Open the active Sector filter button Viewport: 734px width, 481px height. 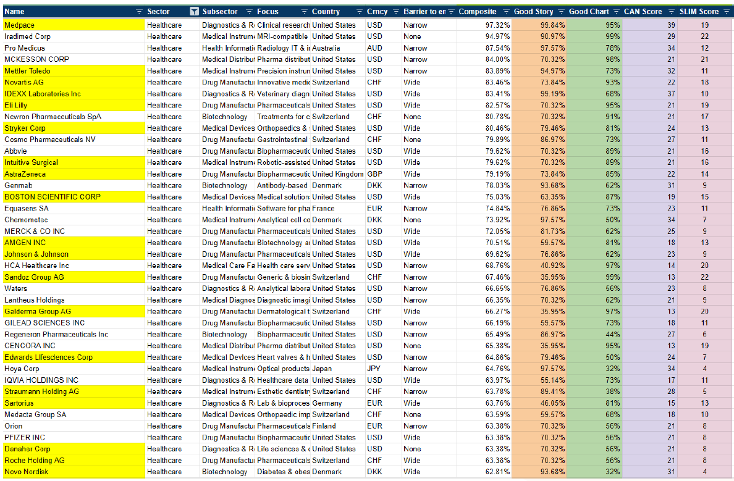pos(194,12)
